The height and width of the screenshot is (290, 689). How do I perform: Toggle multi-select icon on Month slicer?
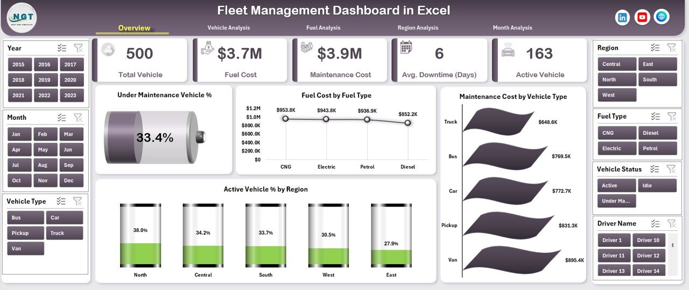click(62, 118)
